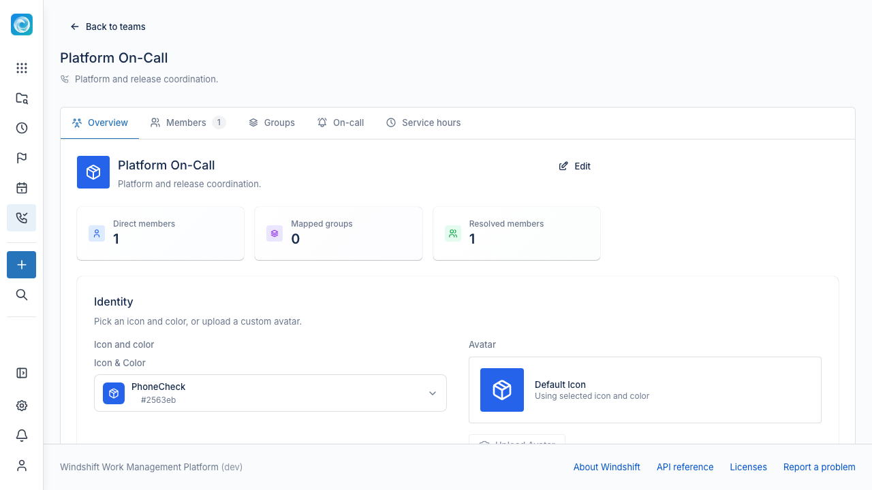Open the Members tab
Viewport: 872px width, 490px height.
[x=188, y=122]
